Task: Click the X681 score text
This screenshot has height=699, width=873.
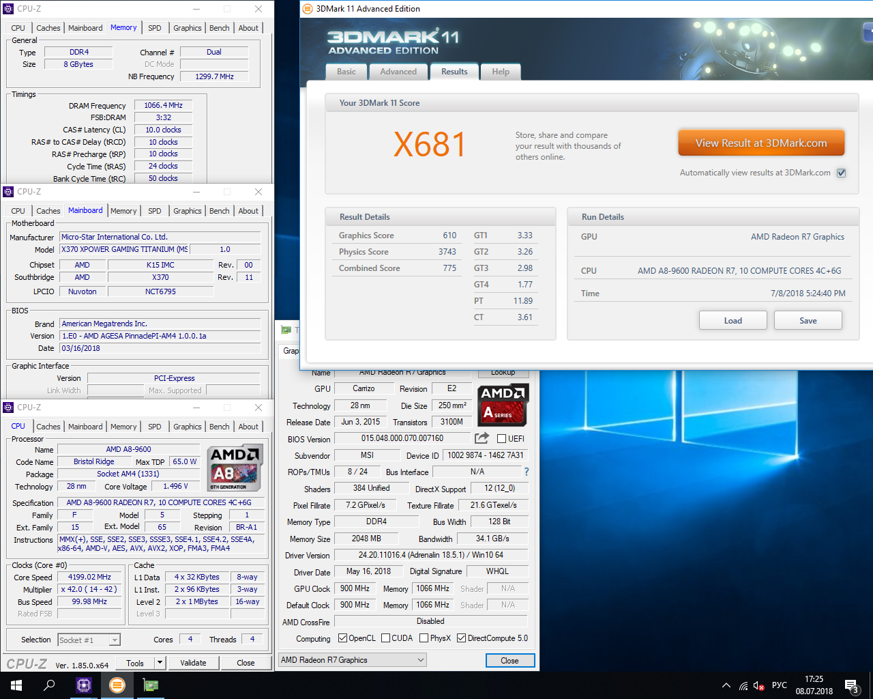Action: pyautogui.click(x=430, y=144)
